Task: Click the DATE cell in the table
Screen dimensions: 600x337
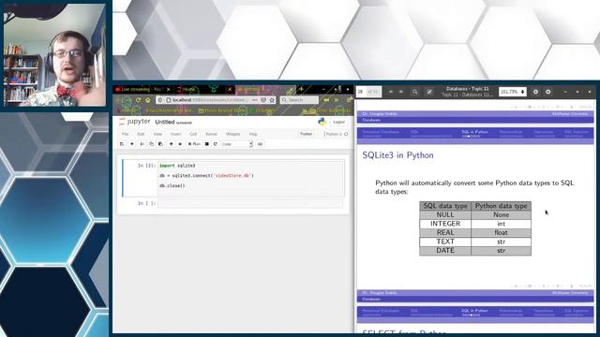Action: click(x=445, y=250)
